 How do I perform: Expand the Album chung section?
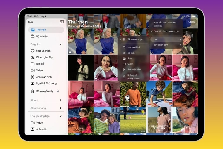pyautogui.click(x=61, y=108)
